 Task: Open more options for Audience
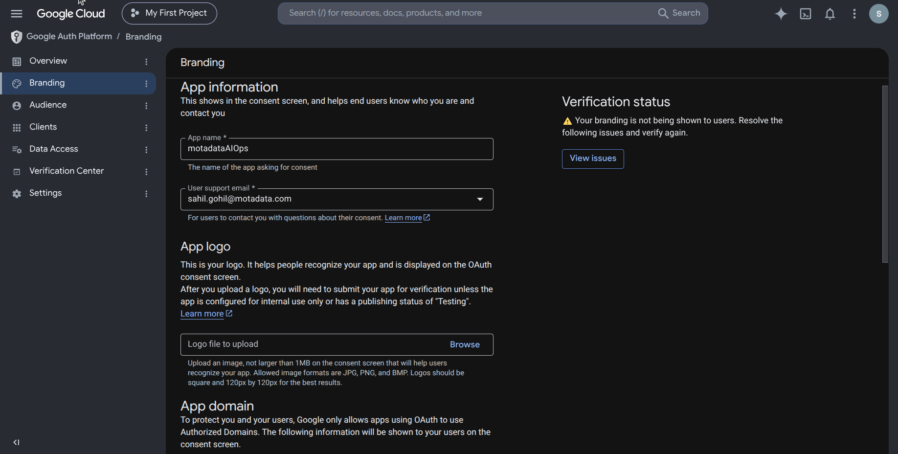146,106
